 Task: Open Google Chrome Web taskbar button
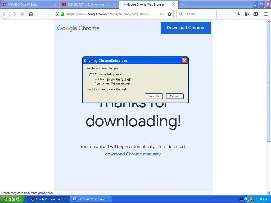click(x=49, y=199)
